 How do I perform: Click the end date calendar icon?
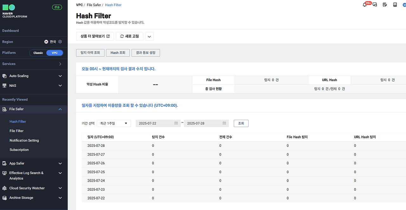click(x=224, y=123)
